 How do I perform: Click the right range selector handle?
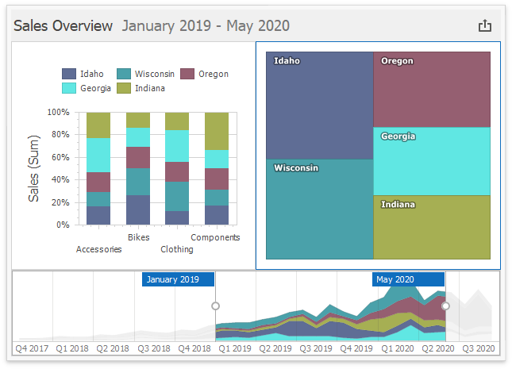[x=445, y=306]
